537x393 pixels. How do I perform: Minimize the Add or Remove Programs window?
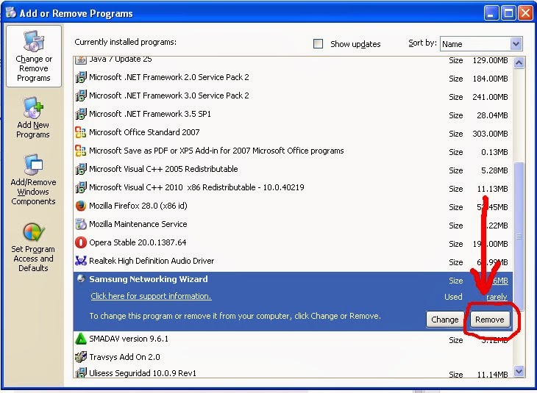click(491, 13)
